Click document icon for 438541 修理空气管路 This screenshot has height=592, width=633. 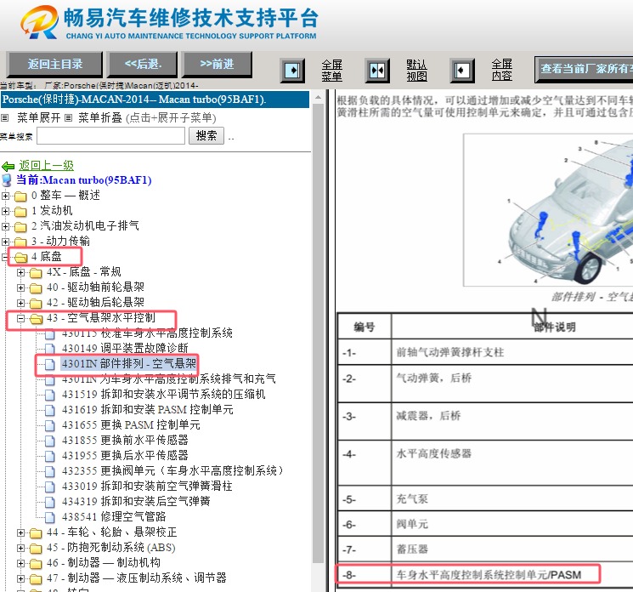pos(50,517)
